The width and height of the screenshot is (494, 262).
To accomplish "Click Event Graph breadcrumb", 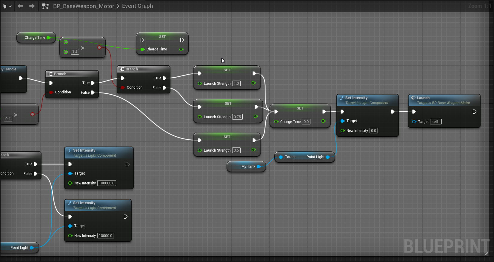I will pos(137,6).
